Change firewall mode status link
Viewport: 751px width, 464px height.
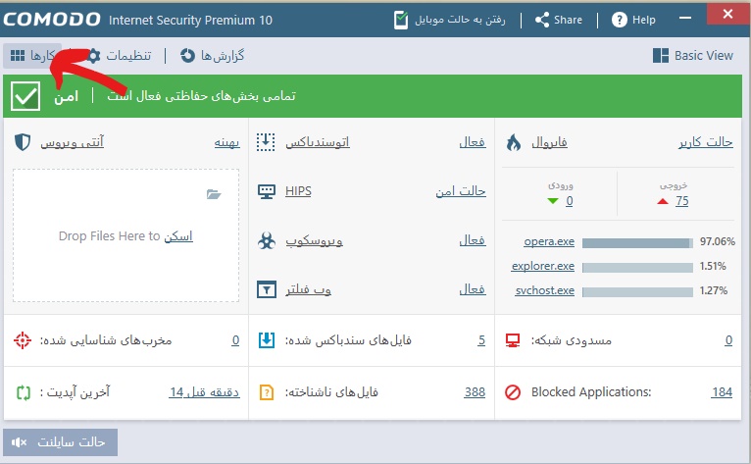(x=706, y=142)
